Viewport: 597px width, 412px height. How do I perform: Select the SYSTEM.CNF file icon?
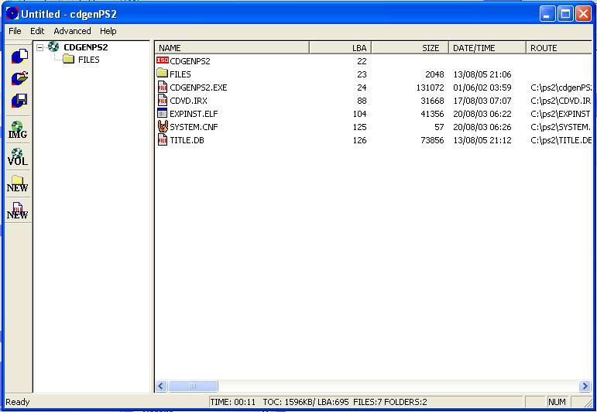163,127
